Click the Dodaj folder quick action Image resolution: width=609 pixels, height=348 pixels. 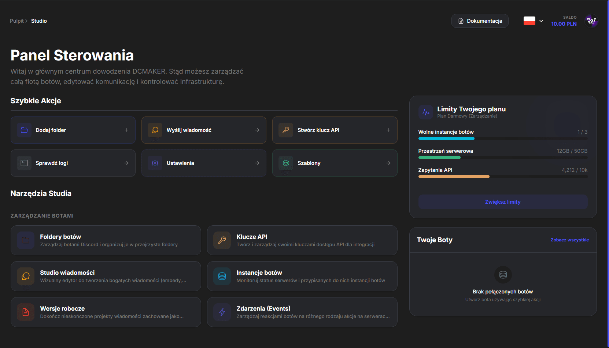click(73, 130)
